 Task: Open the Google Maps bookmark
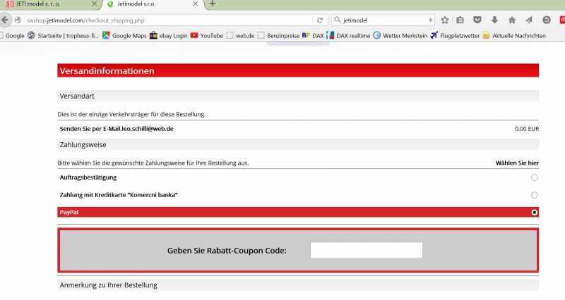point(125,36)
